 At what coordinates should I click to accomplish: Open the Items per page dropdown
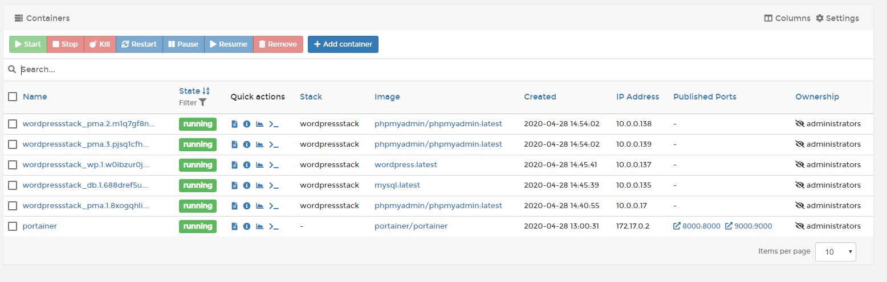point(835,251)
